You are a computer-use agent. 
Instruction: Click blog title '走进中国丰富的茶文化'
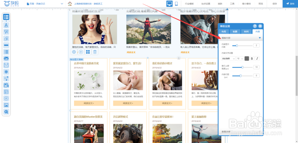click(x=86, y=63)
